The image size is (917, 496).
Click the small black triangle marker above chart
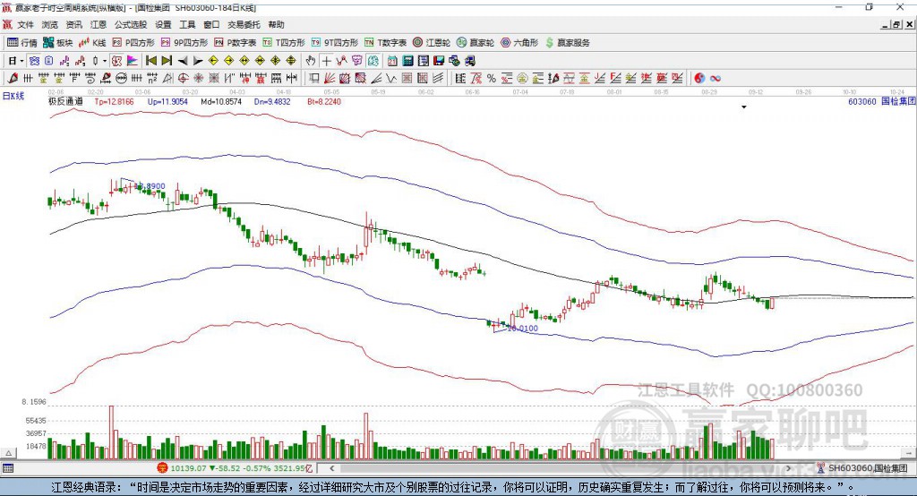744,107
